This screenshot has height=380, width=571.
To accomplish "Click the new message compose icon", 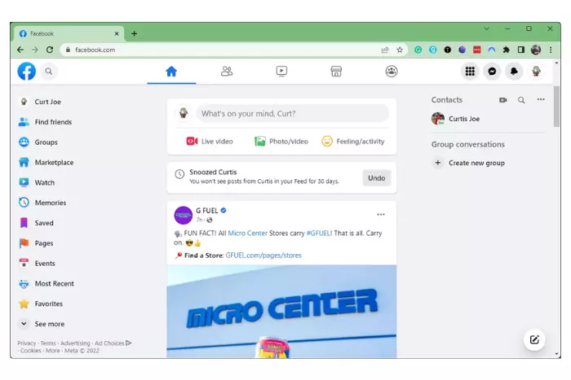I will tap(534, 339).
